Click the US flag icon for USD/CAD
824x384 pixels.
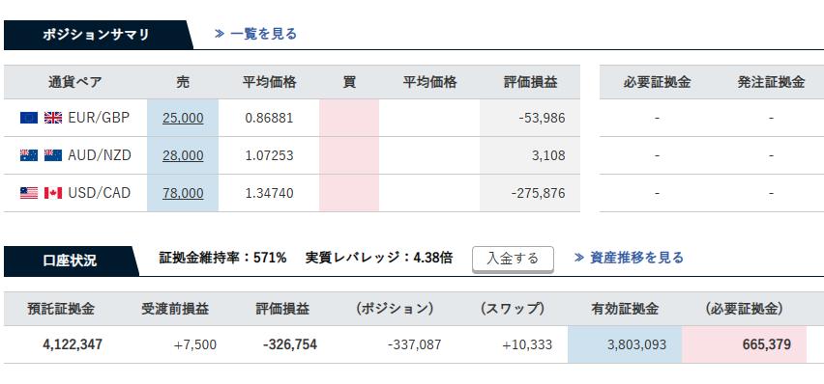pyautogui.click(x=29, y=193)
